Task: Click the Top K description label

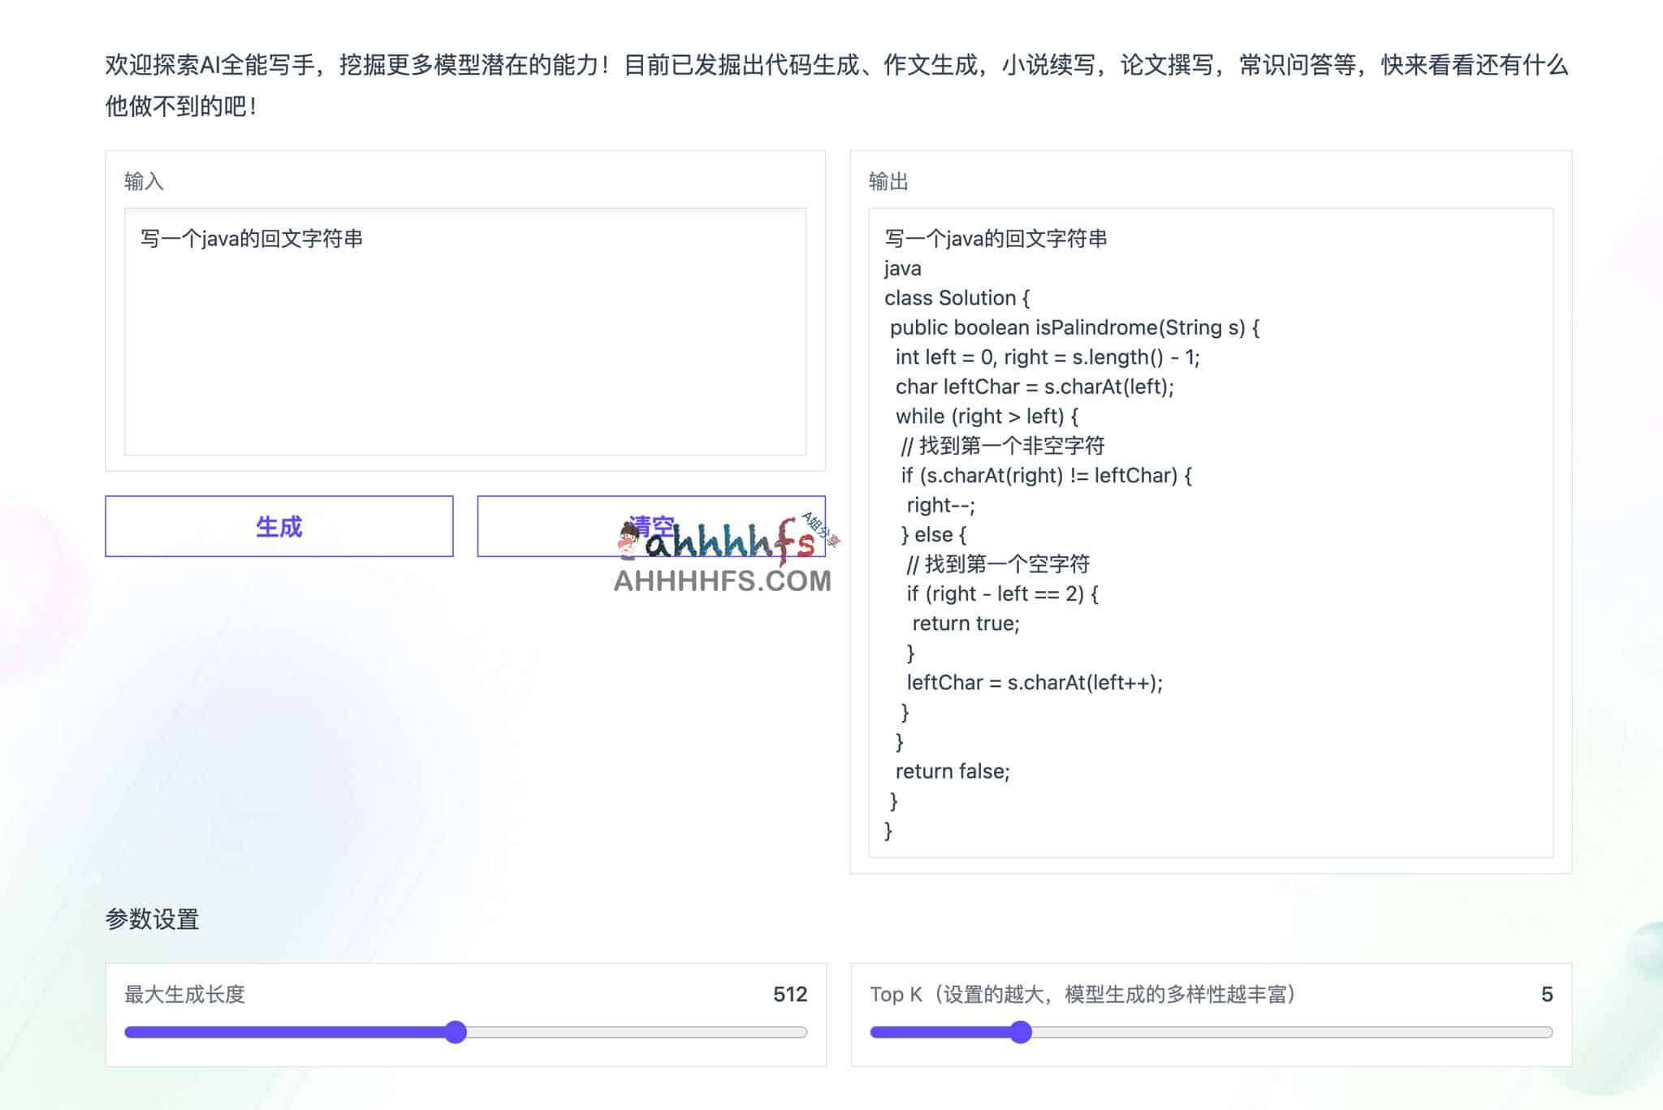Action: pyautogui.click(x=1082, y=994)
